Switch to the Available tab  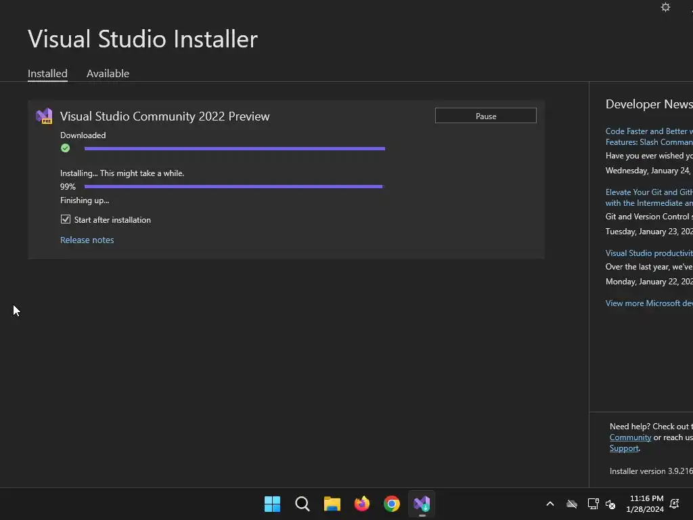pos(108,73)
